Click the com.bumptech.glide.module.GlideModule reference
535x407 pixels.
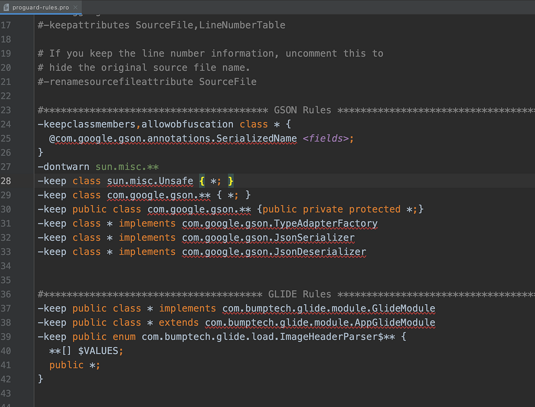point(328,308)
